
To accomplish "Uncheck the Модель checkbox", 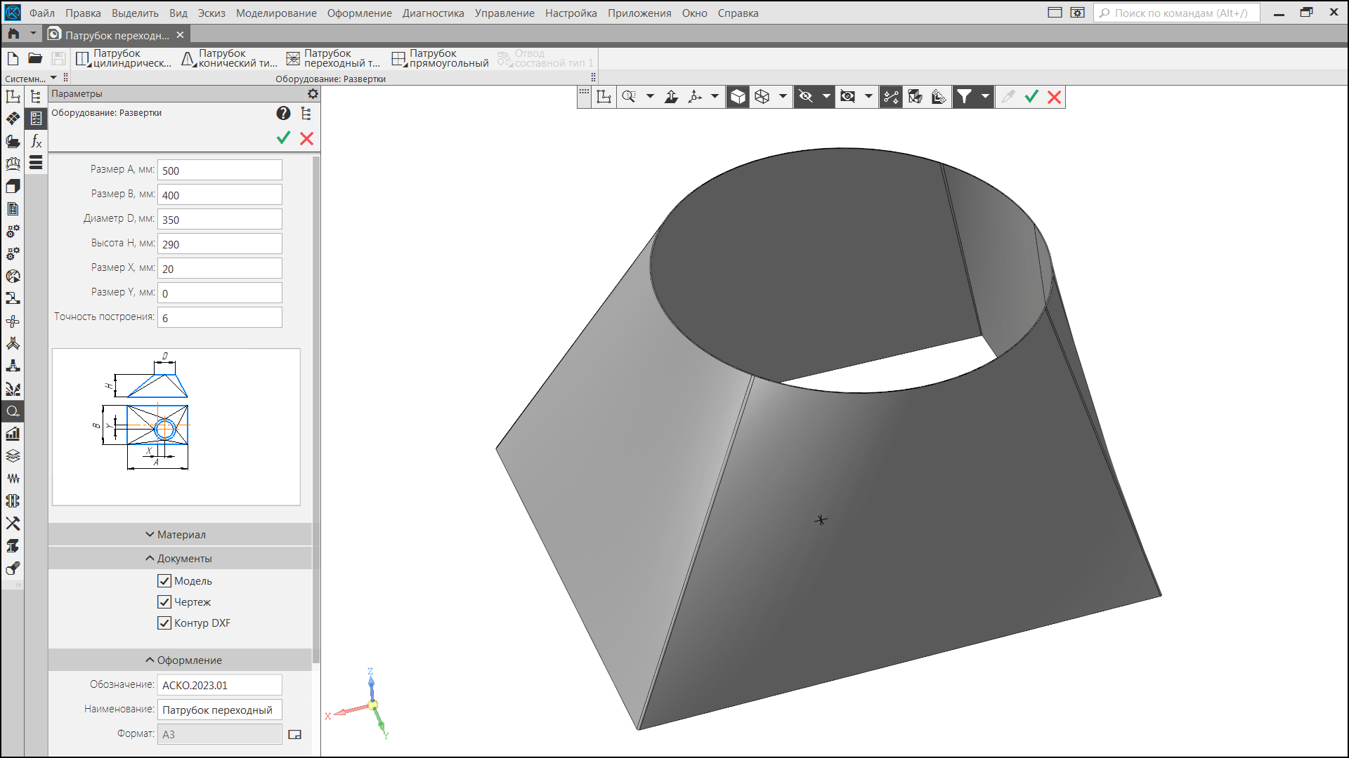I will (164, 580).
